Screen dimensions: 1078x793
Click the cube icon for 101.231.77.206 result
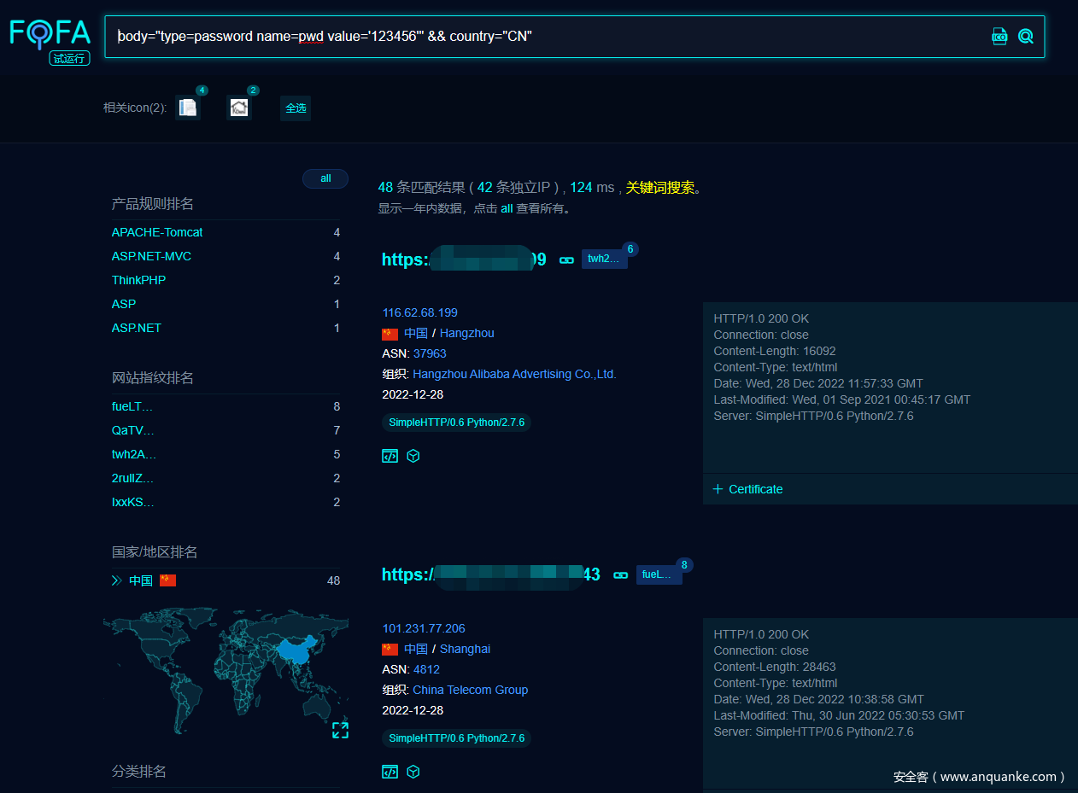[413, 772]
